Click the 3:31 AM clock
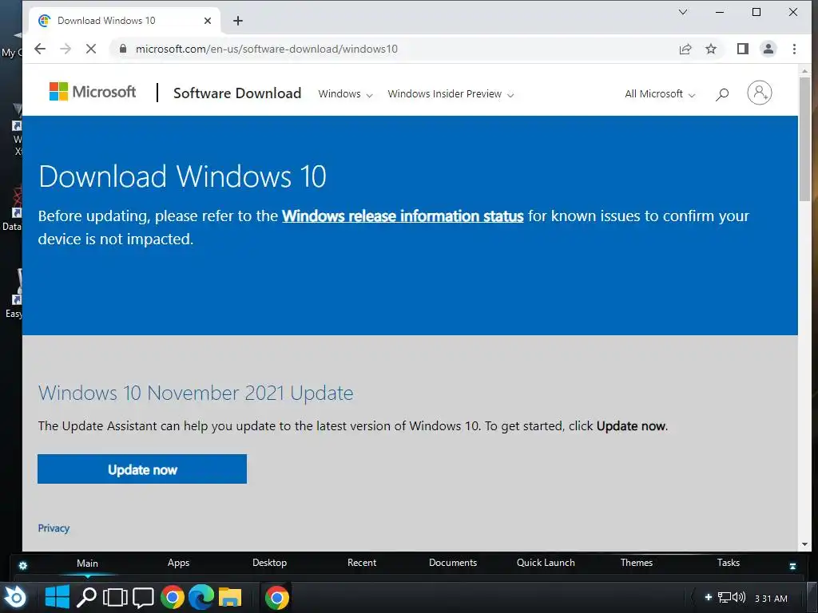 pyautogui.click(x=771, y=599)
